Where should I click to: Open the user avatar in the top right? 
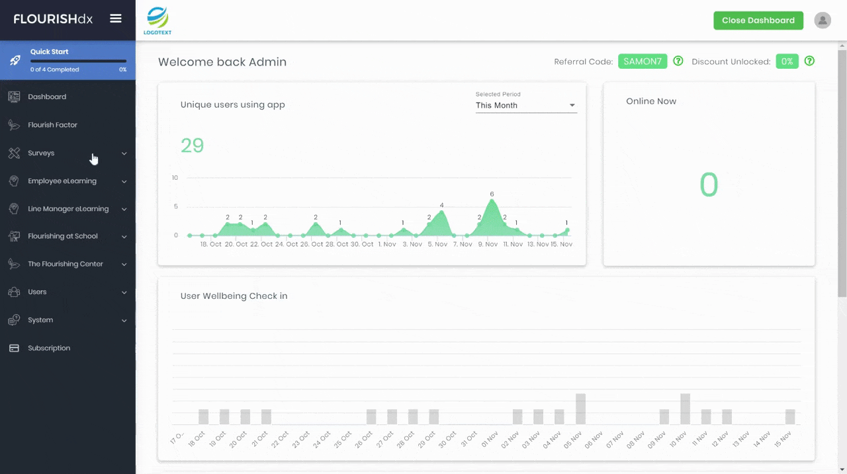pyautogui.click(x=823, y=20)
